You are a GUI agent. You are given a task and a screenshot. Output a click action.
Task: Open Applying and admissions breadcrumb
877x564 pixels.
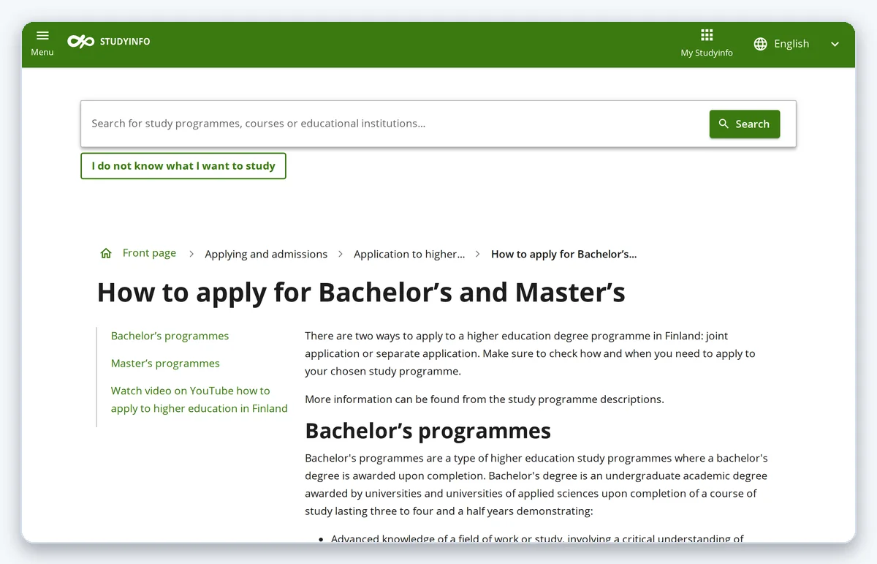[266, 254]
